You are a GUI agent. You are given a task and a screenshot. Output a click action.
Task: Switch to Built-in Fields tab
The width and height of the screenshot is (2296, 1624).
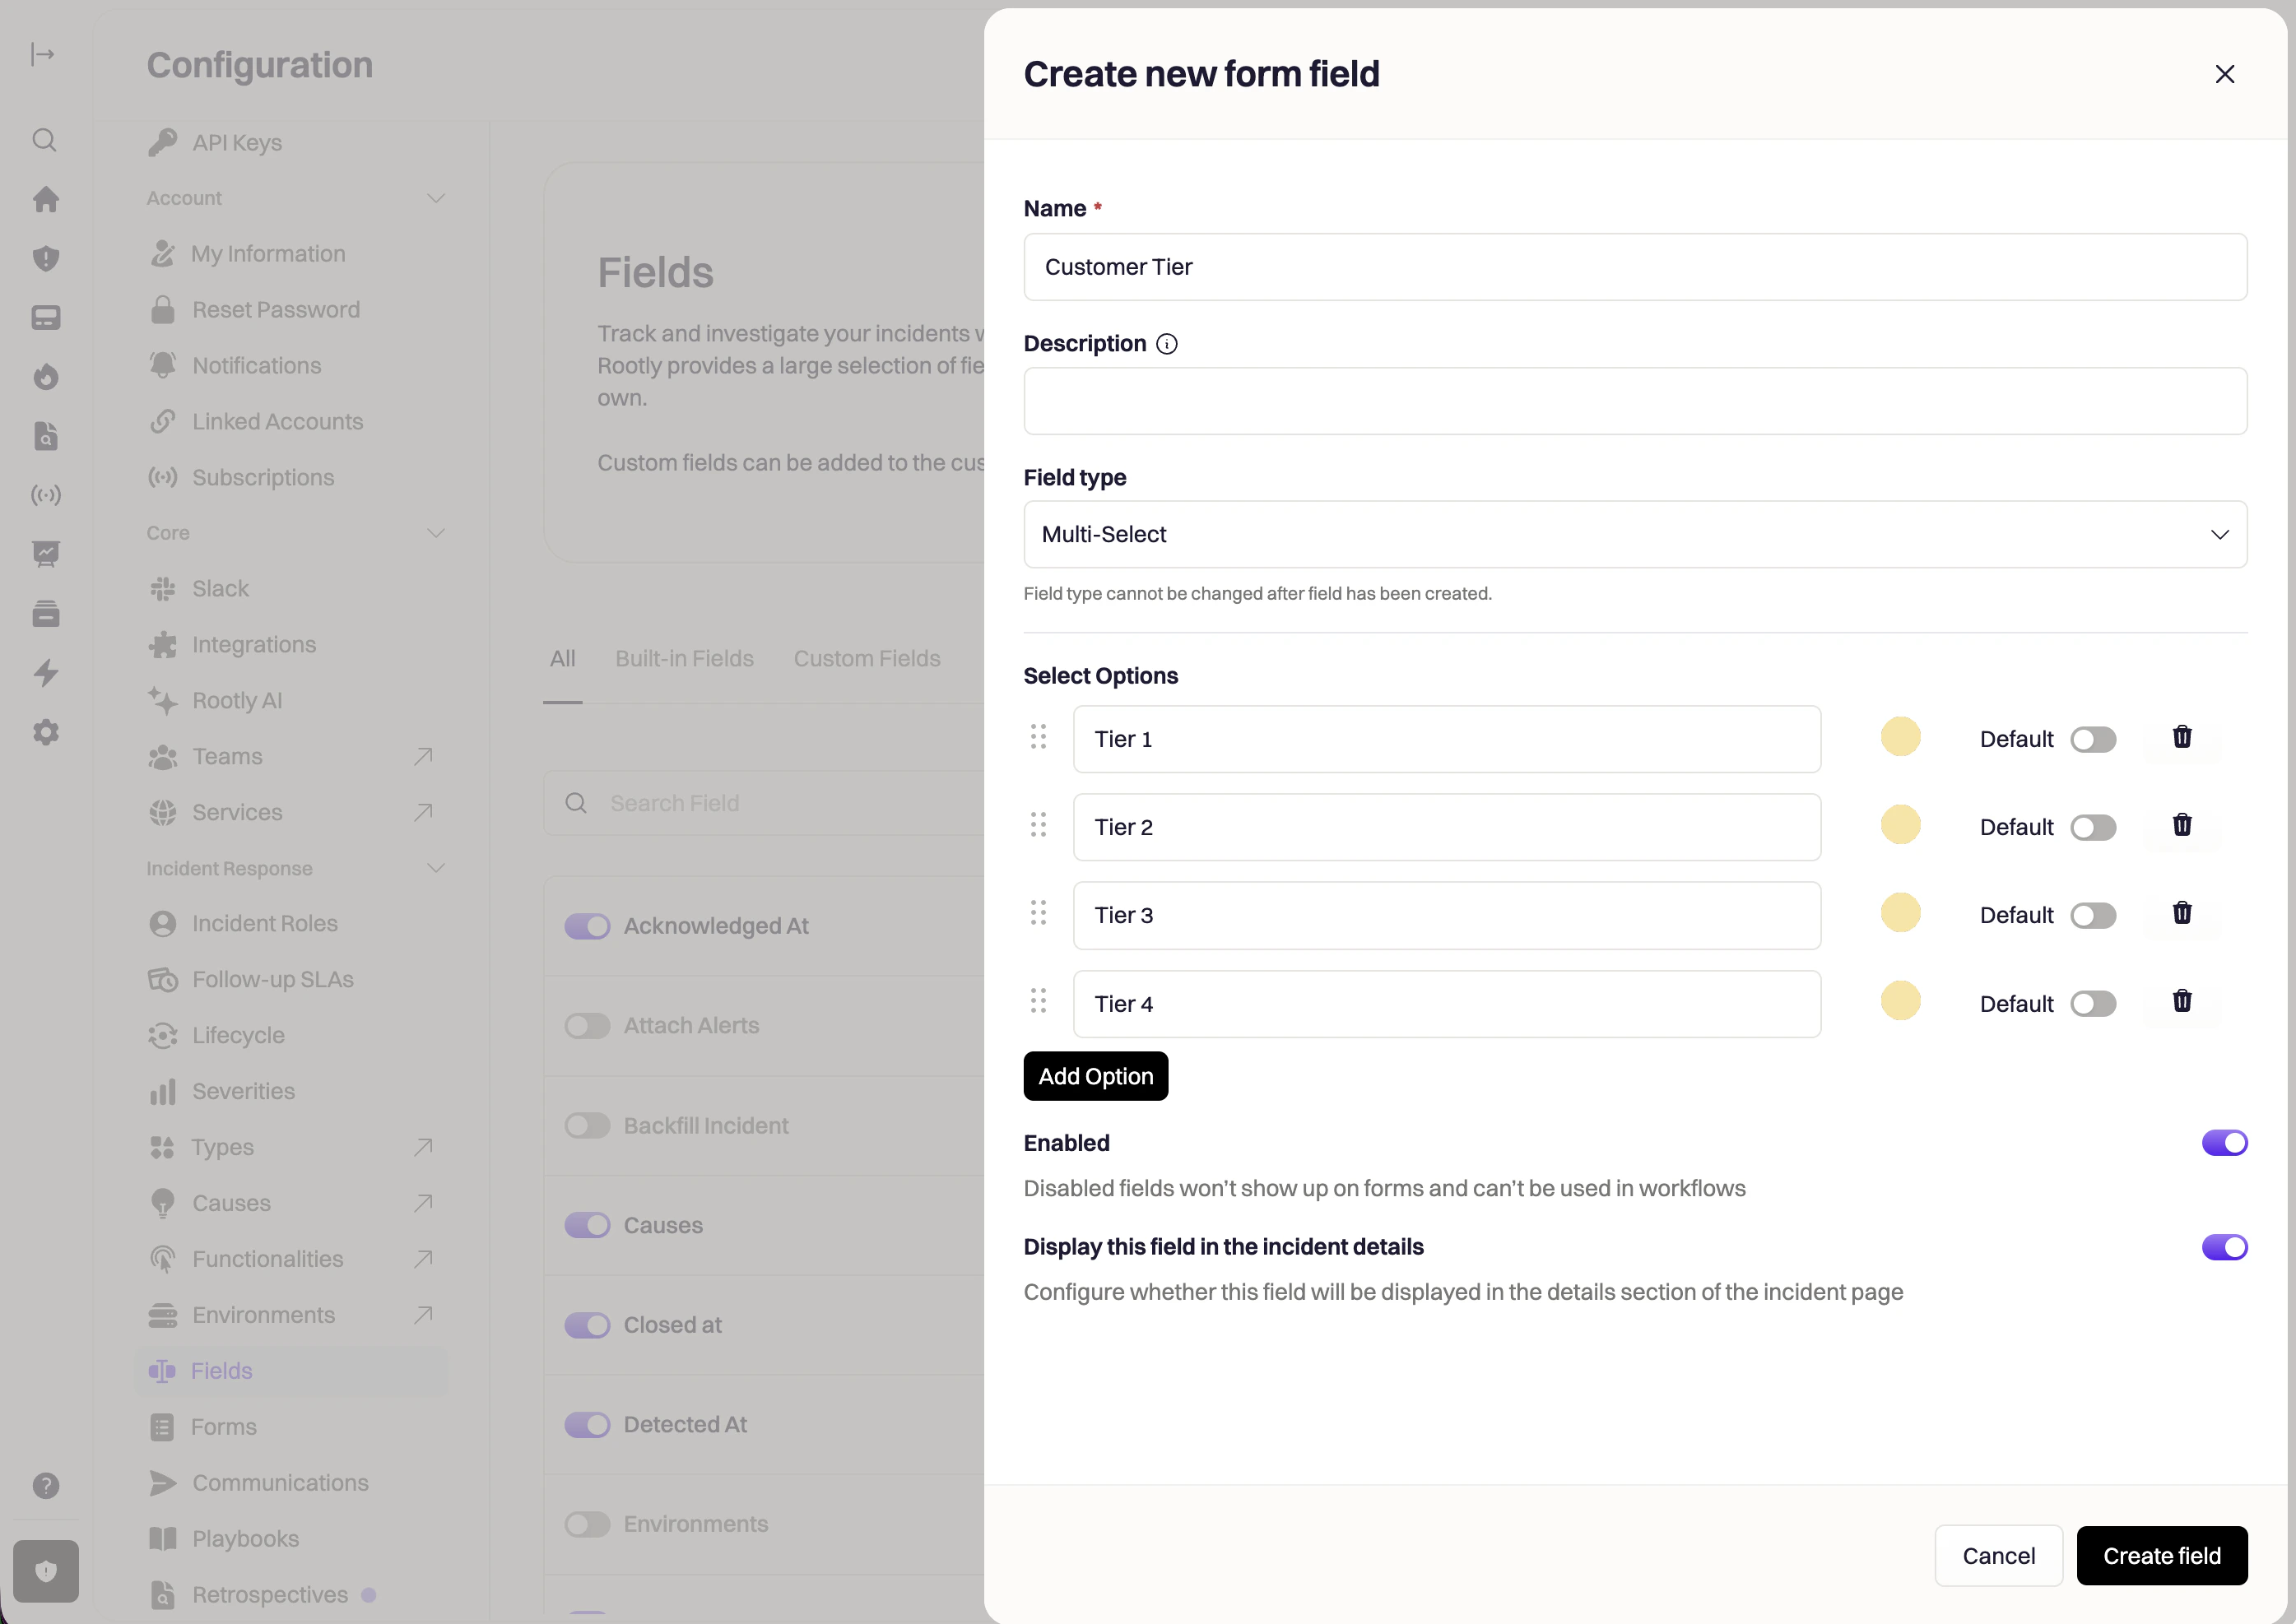point(684,658)
